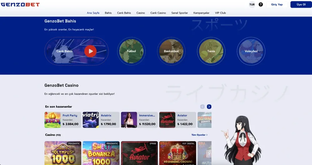The width and height of the screenshot is (312, 165).
Task: Click the En son kazananlar label
Action: [x=59, y=107]
